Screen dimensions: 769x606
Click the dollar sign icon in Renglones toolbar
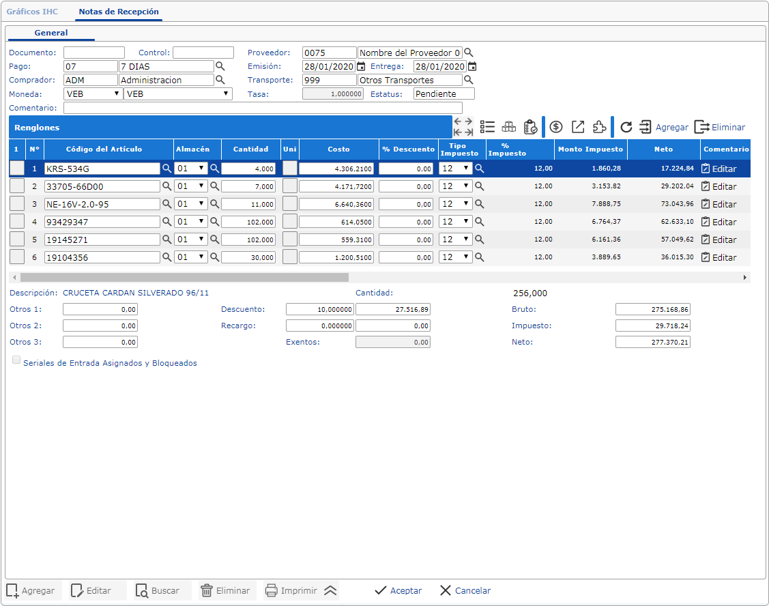pyautogui.click(x=556, y=127)
